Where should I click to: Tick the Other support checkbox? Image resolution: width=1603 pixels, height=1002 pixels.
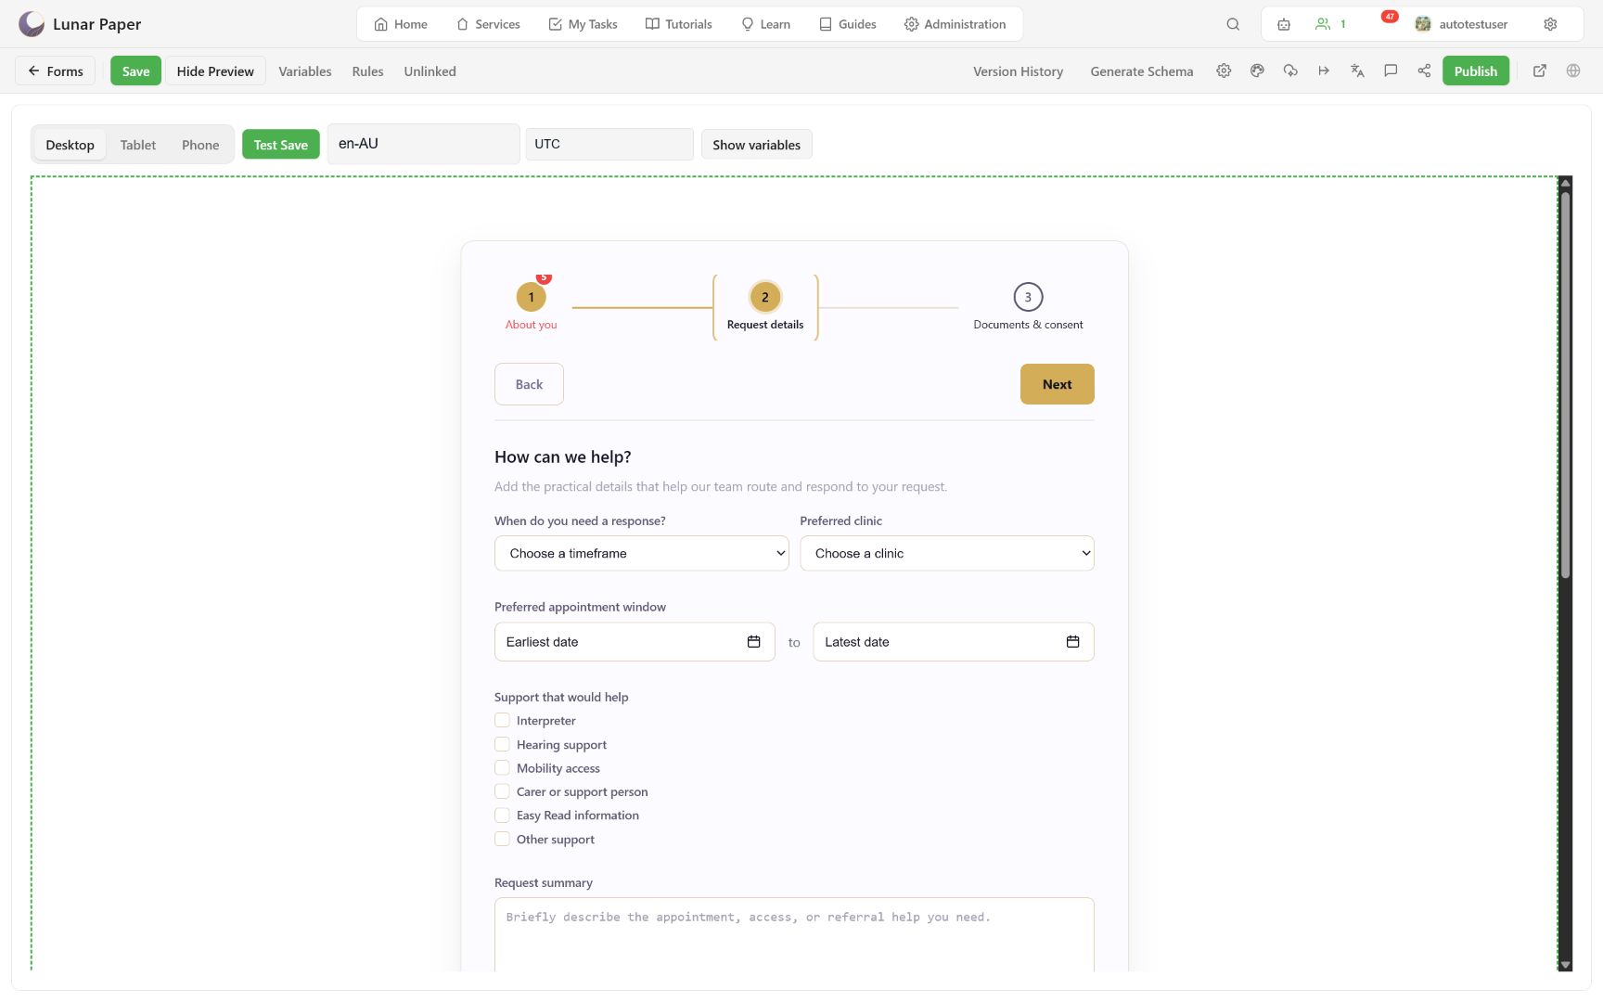tap(502, 839)
